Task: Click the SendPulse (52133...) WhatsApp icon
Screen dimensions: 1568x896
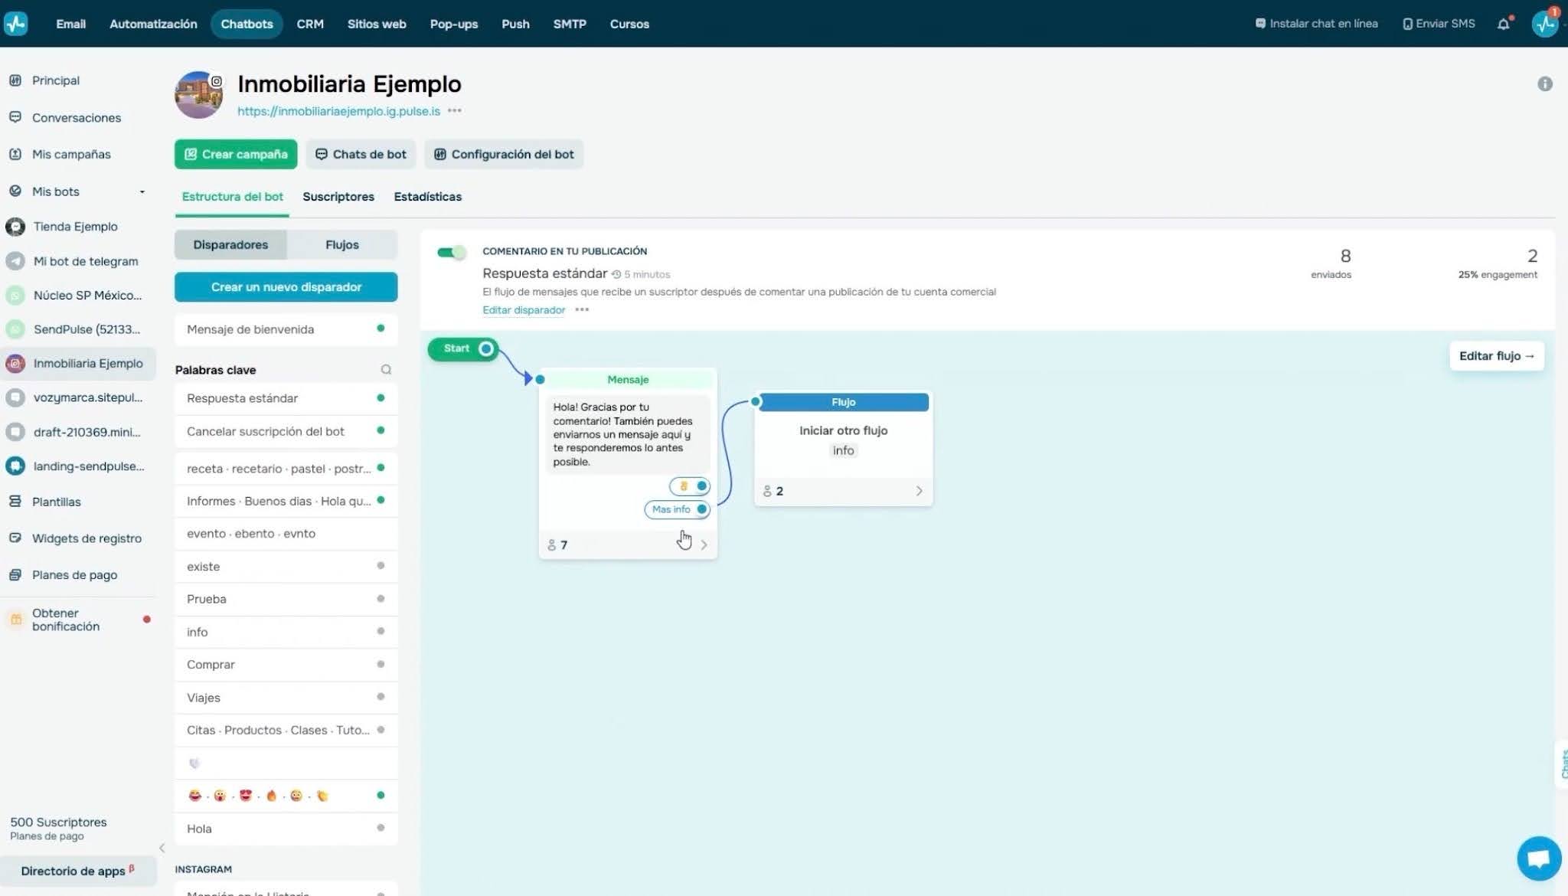Action: click(15, 329)
